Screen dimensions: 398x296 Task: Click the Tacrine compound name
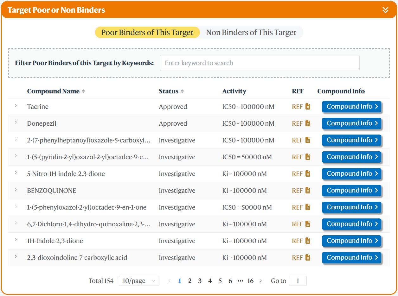click(x=38, y=107)
